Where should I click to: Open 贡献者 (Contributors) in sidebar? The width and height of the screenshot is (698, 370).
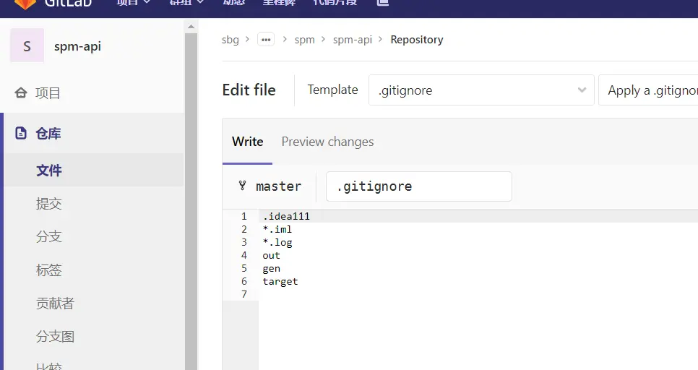[55, 304]
